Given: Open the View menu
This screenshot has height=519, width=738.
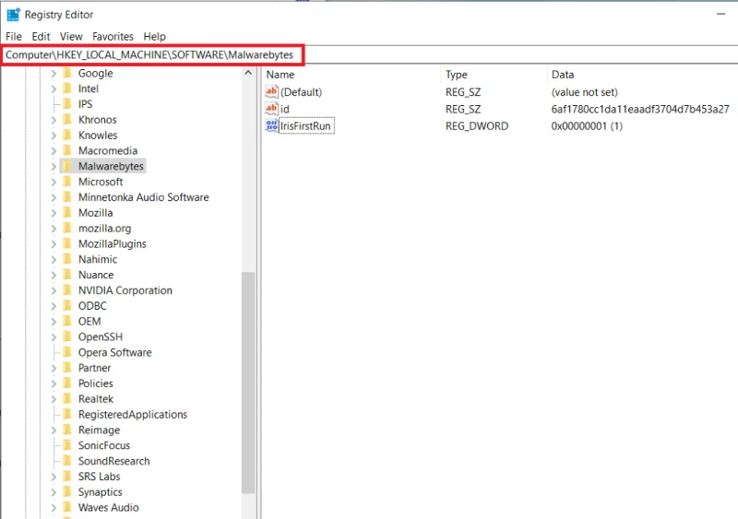Looking at the screenshot, I should (71, 36).
